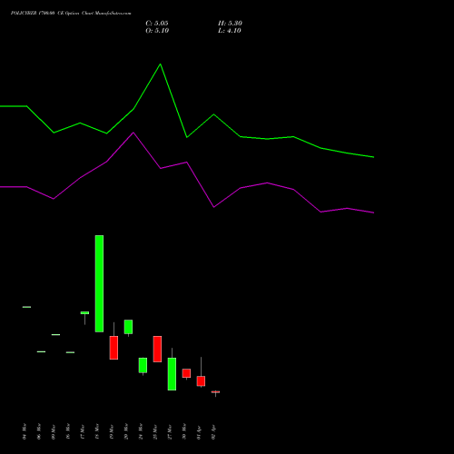Click the open value "O: 5.10"
The height and width of the screenshot is (454, 454).
157,31
